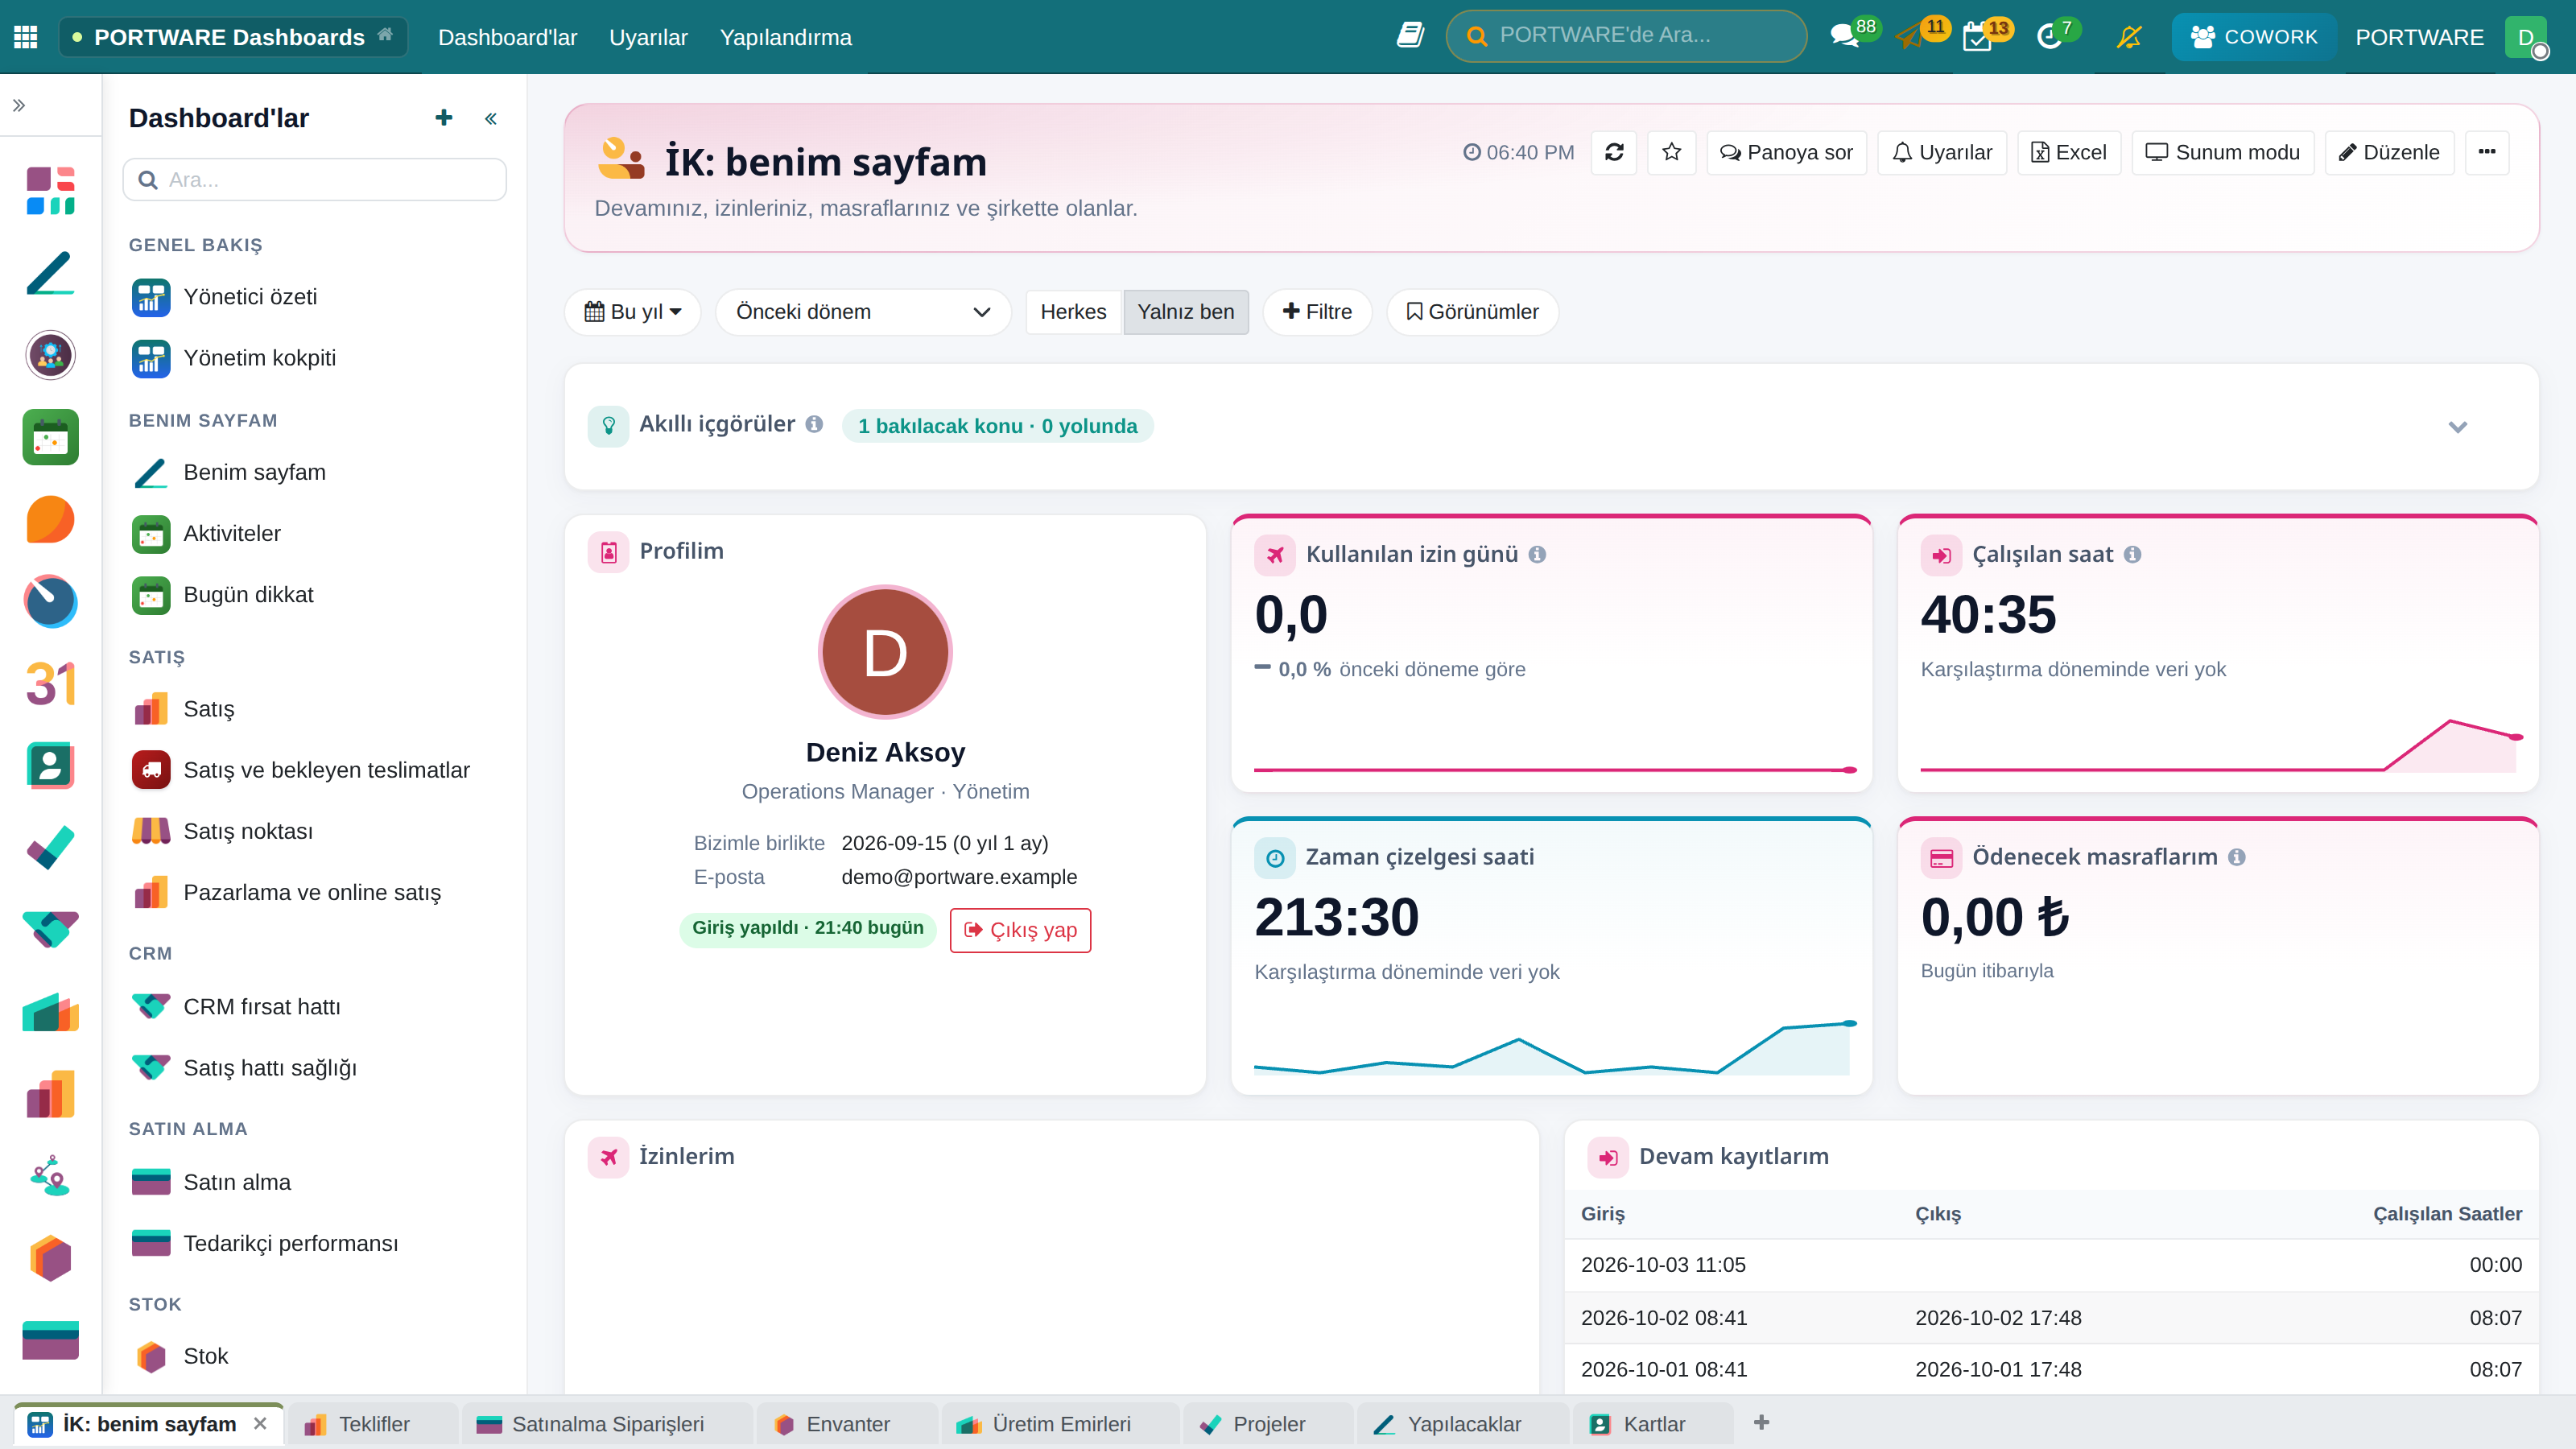Open the orange speech bubble app in left rail
The height and width of the screenshot is (1449, 2576).
[x=50, y=519]
